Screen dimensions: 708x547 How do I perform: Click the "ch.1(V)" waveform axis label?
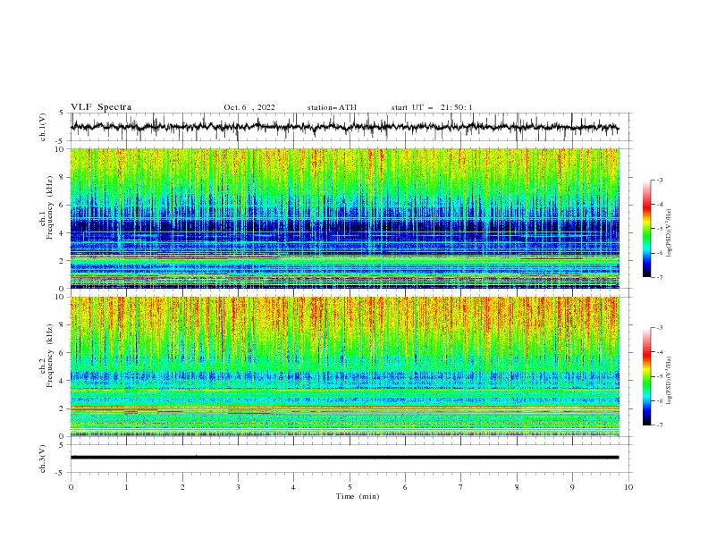coord(43,127)
